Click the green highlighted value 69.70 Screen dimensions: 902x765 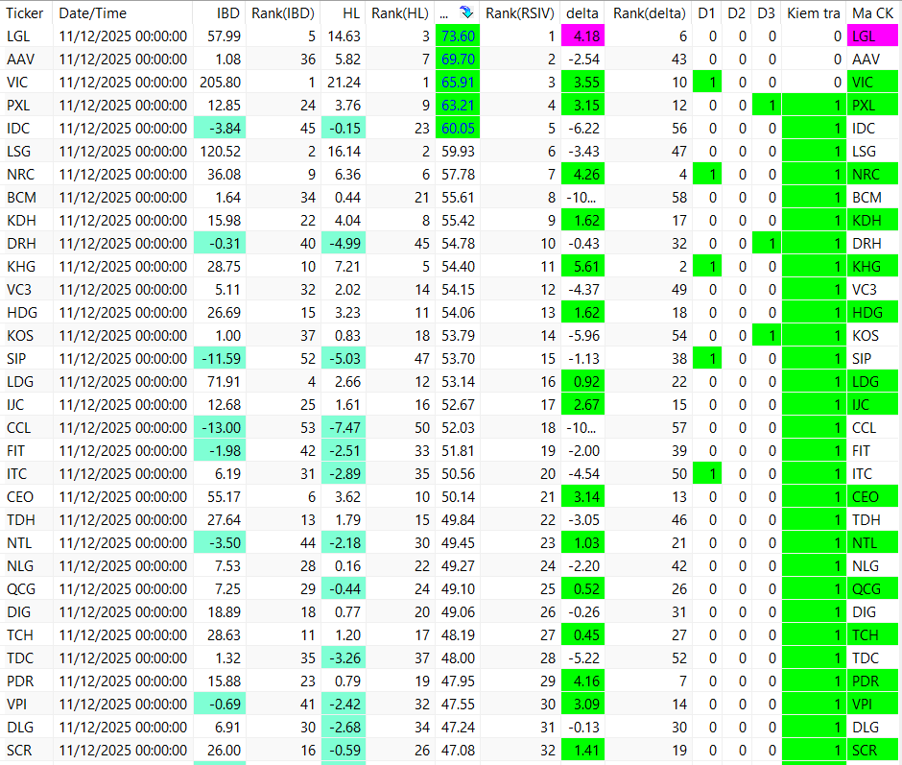[x=458, y=60]
